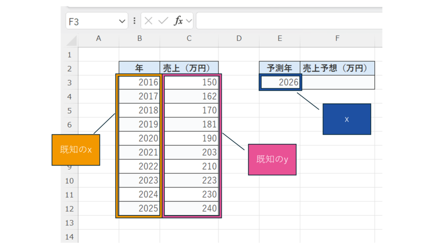Select the cell with year 2016
Image resolution: width=443 pixels, height=249 pixels.
tap(139, 82)
